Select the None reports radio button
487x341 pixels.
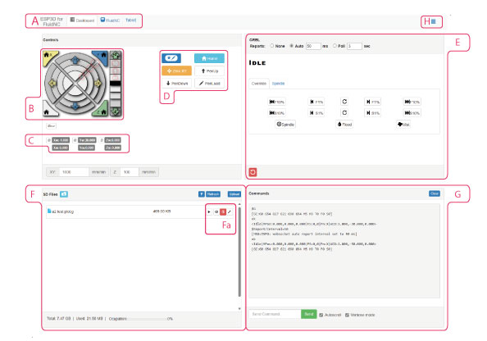click(272, 46)
